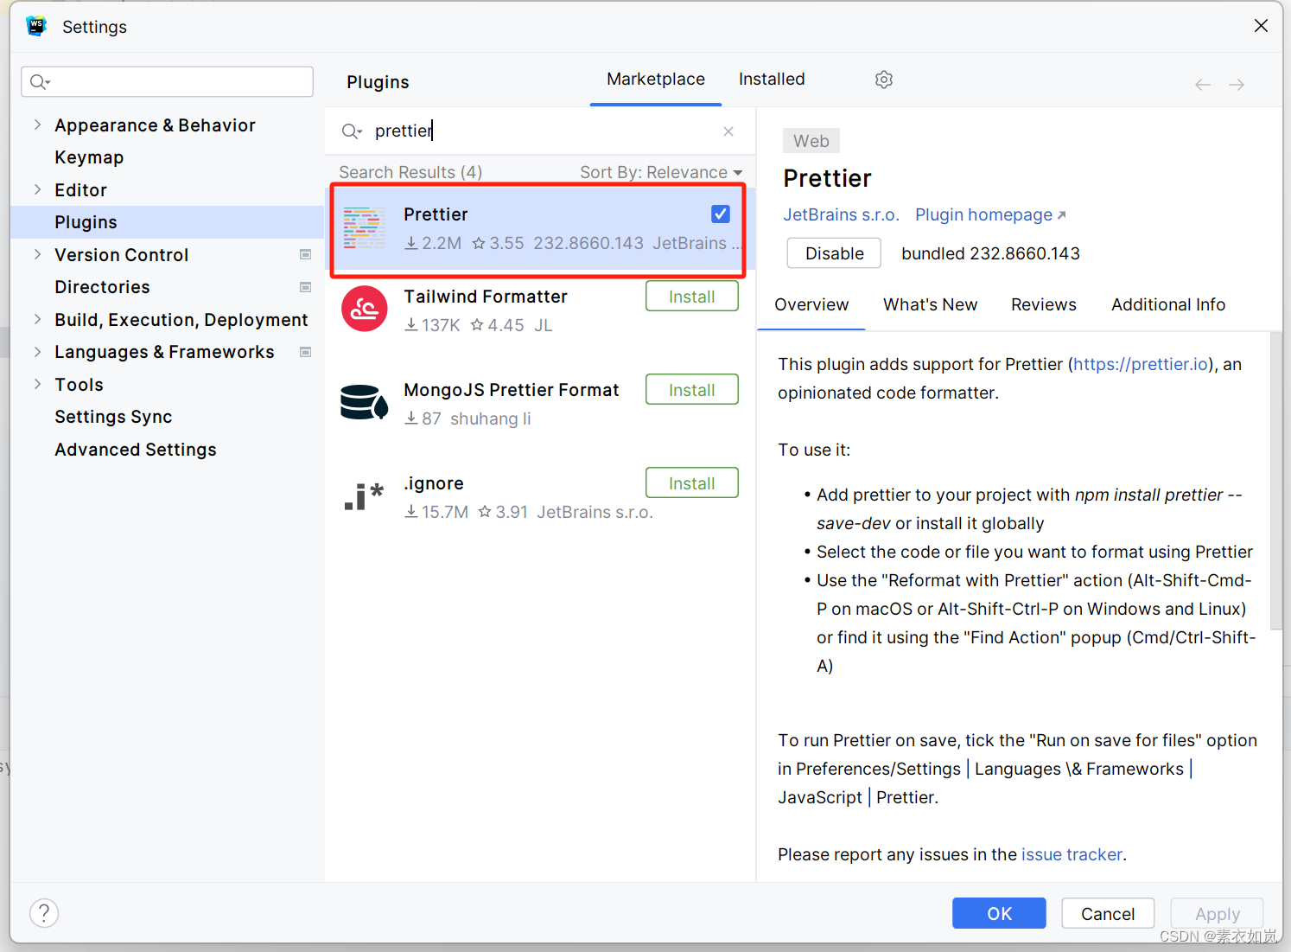The height and width of the screenshot is (952, 1291).
Task: Expand the Version Control node
Action: pyautogui.click(x=37, y=254)
